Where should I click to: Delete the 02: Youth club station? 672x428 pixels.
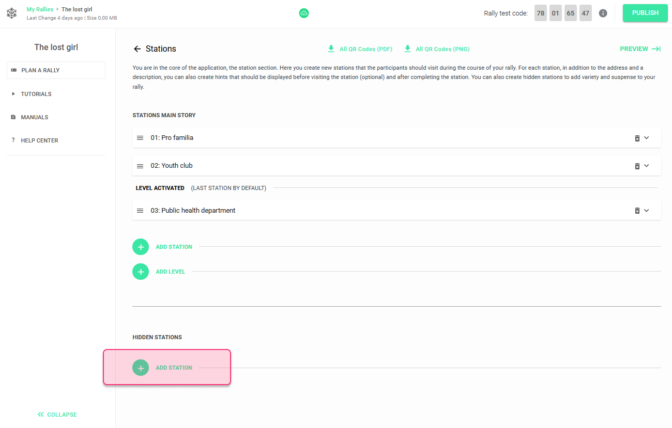pyautogui.click(x=637, y=166)
